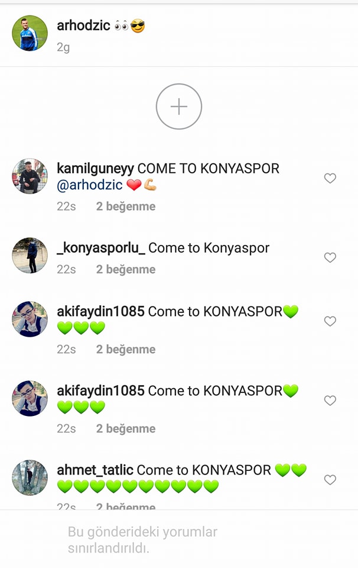Open the red heart emoji in kamilguneyy's comment
The height and width of the screenshot is (568, 358).
tap(134, 185)
